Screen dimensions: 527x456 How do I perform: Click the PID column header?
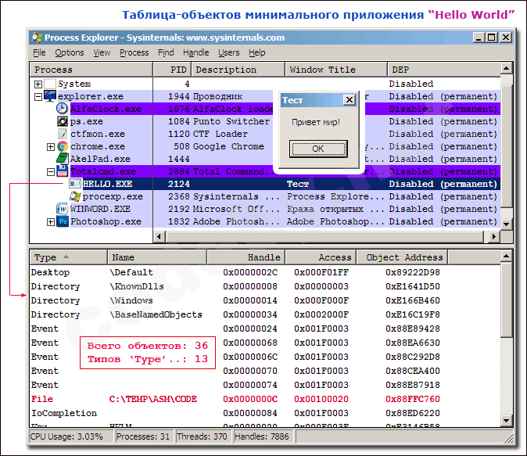pos(178,70)
